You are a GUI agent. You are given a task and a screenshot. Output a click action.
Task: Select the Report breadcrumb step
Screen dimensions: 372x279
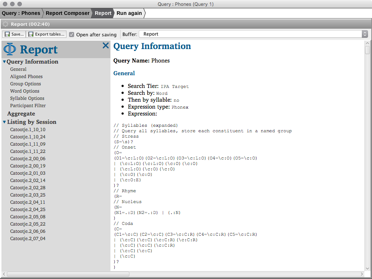(x=103, y=13)
